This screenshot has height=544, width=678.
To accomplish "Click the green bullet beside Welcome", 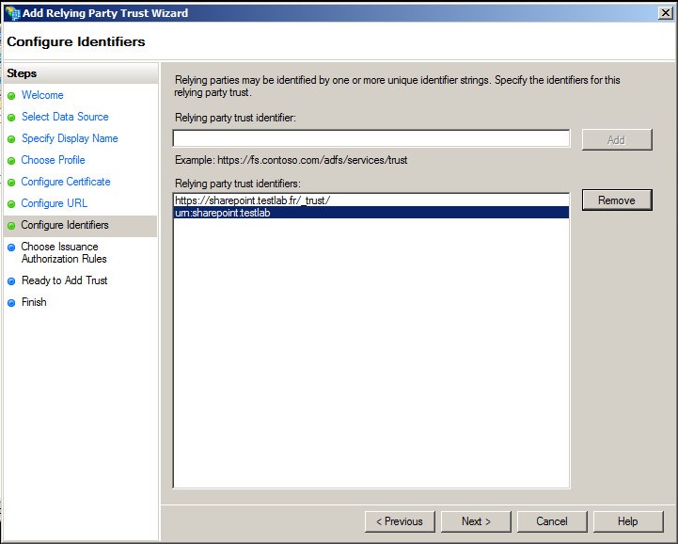I will click(11, 96).
